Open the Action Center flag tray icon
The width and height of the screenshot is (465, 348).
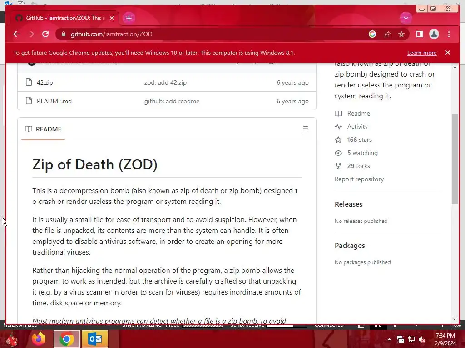pyautogui.click(x=401, y=339)
